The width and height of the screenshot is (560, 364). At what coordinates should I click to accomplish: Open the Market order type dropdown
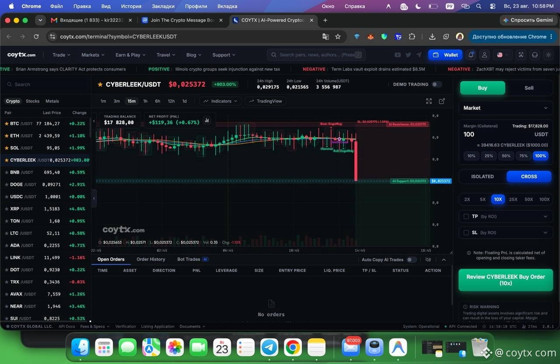click(505, 108)
